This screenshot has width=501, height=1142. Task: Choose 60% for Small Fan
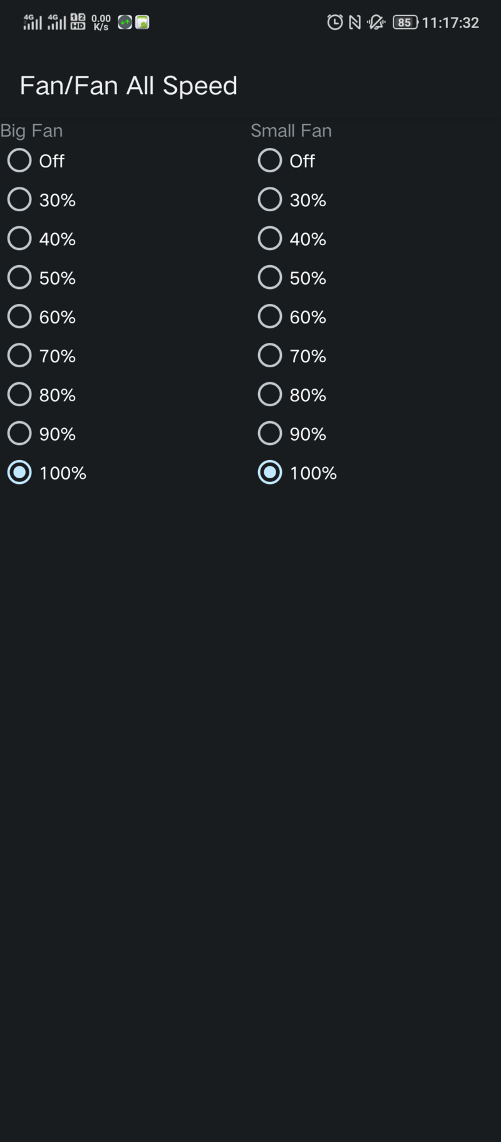coord(270,317)
